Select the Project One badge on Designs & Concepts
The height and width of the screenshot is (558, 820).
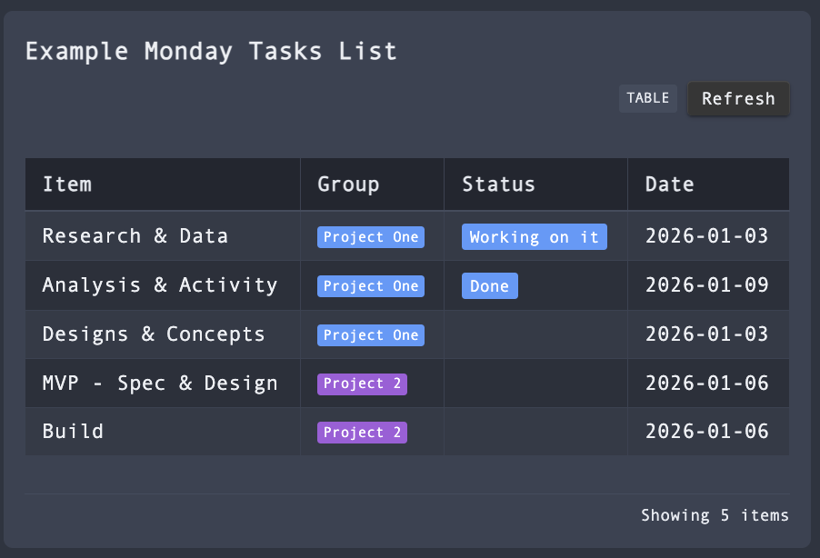[x=371, y=334]
